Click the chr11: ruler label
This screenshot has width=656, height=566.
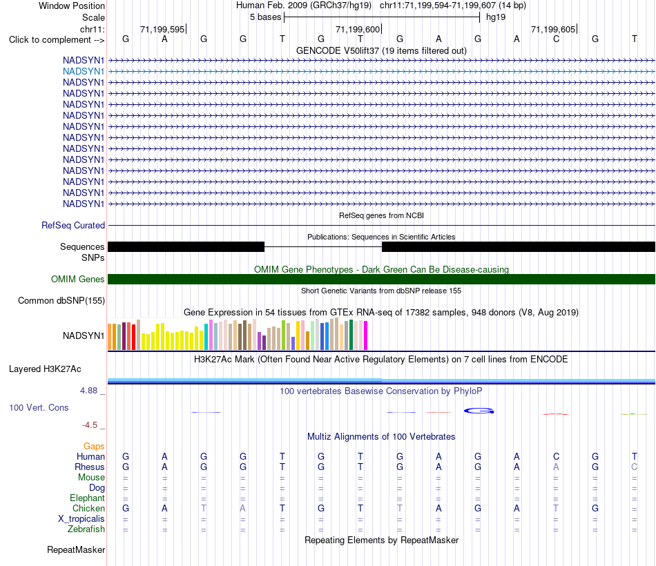point(93,29)
